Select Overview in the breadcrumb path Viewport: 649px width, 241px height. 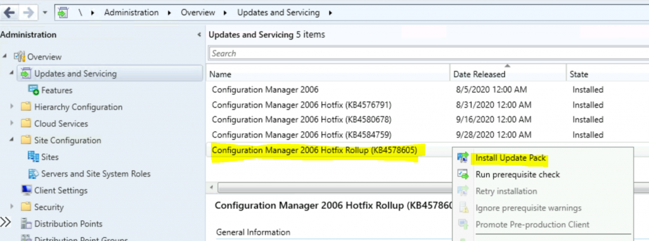coord(198,13)
